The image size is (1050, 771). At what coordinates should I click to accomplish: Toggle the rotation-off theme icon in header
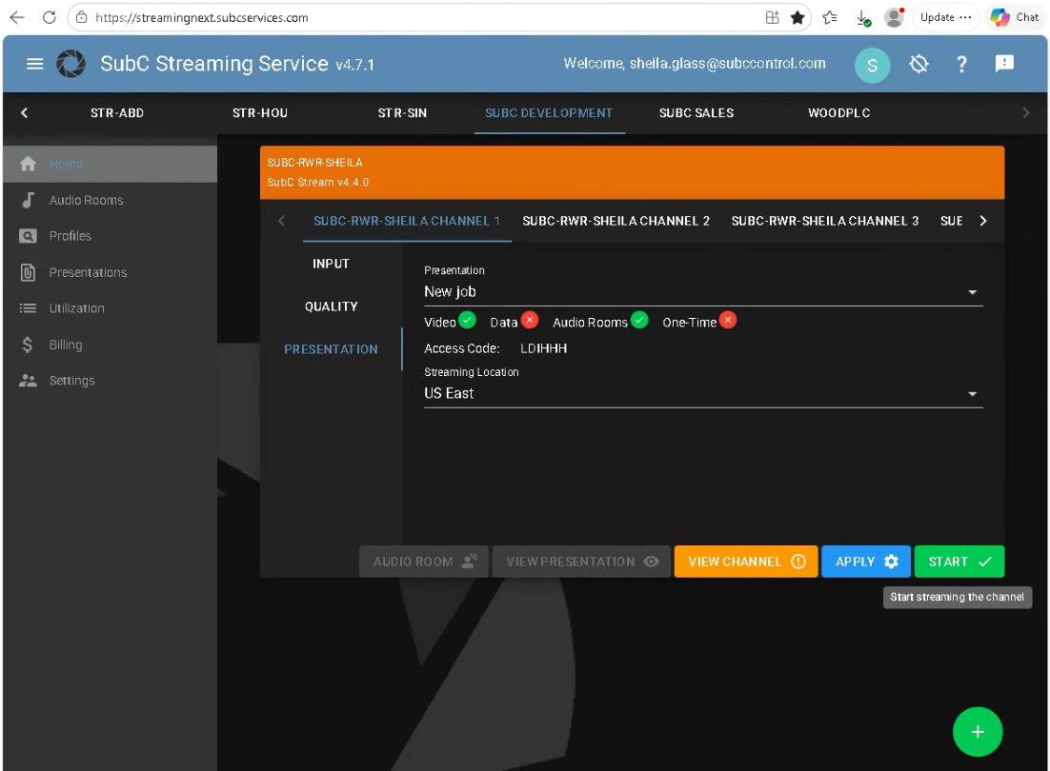tap(919, 64)
